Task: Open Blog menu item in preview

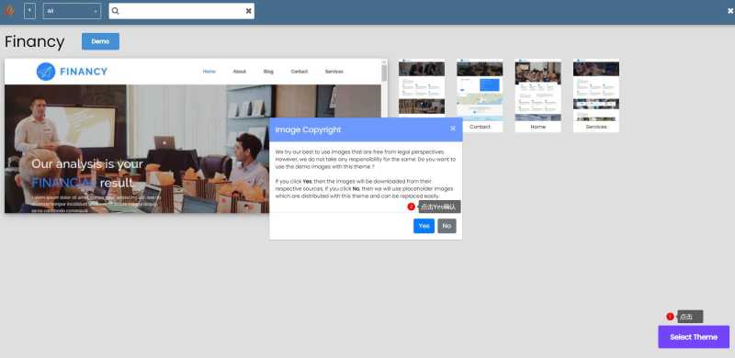Action: tap(268, 72)
